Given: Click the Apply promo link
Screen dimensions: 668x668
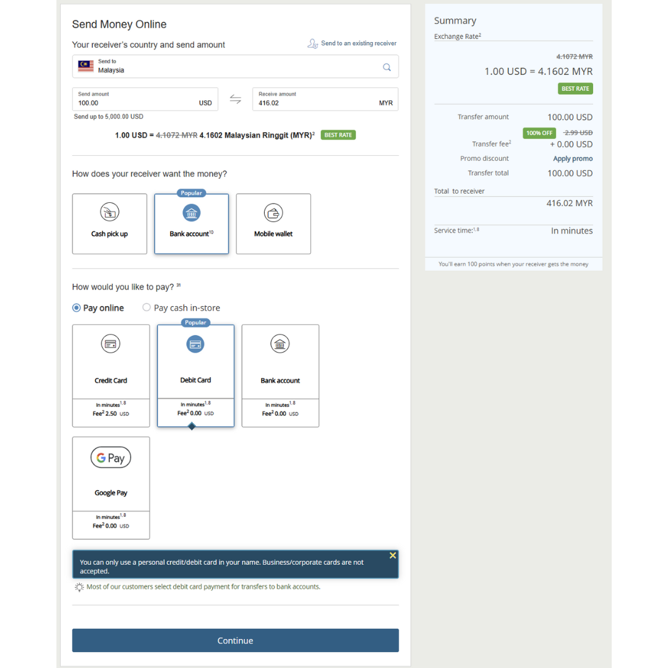Looking at the screenshot, I should tap(572, 158).
